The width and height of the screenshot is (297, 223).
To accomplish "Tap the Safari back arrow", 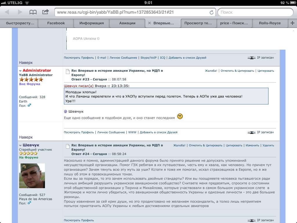I will point(7,12).
